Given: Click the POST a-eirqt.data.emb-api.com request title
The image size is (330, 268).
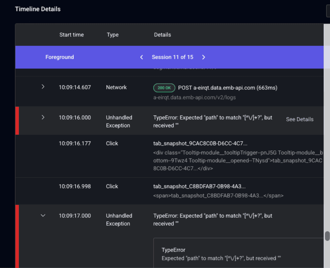Looking at the screenshot, I should coord(227,88).
